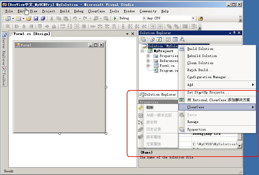Click the Align to Grid layout icon
Image resolution: width=259 pixels, height=175 pixels.
[x=8, y=26]
